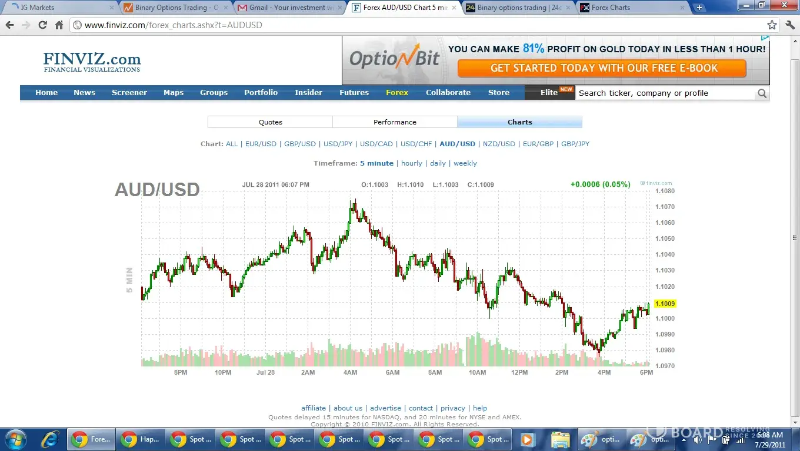Open the browser Home page icon
This screenshot has width=800, height=451.
click(x=59, y=25)
